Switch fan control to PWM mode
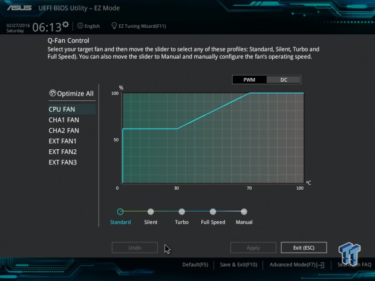Screen dimensions: 375x281 (x=249, y=80)
